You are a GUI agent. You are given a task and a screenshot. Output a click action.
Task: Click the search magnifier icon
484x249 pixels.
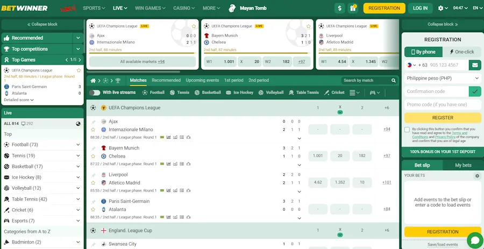coord(394,81)
